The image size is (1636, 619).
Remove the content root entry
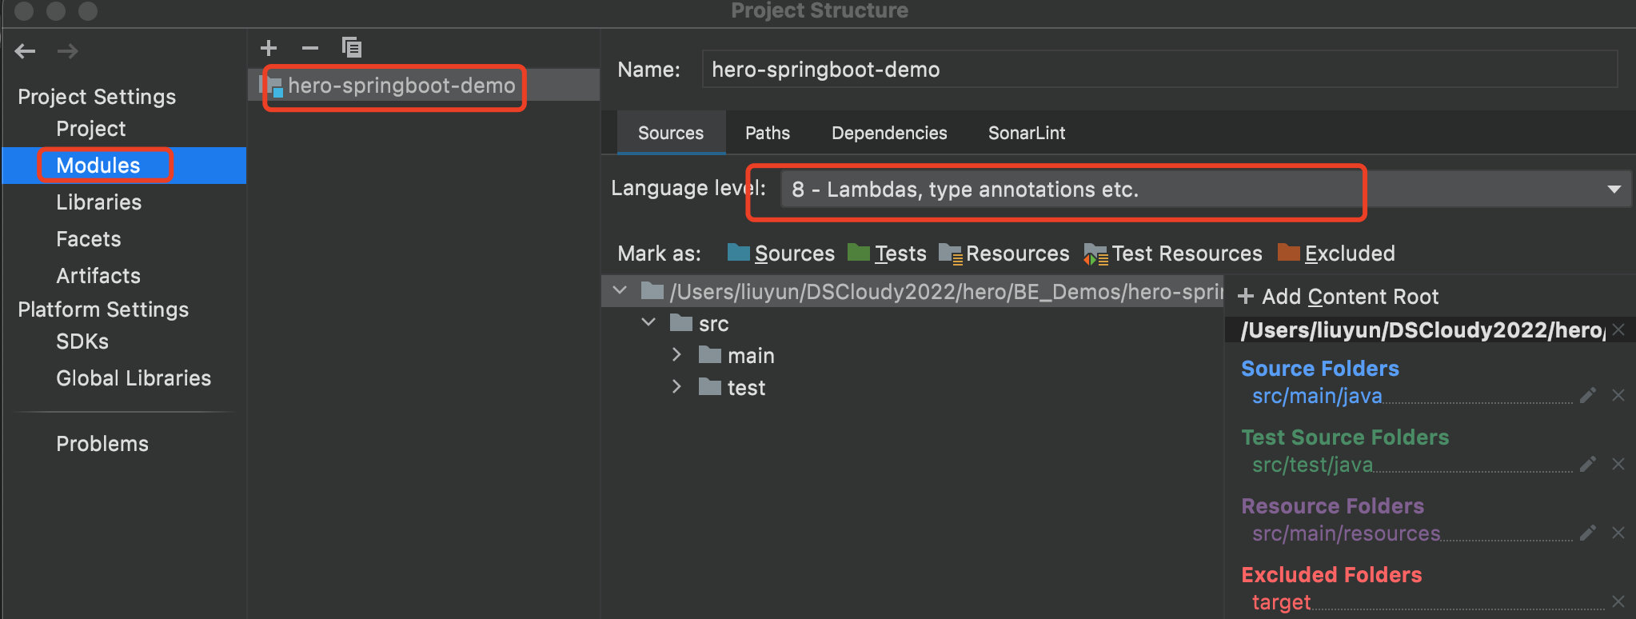coord(1618,329)
